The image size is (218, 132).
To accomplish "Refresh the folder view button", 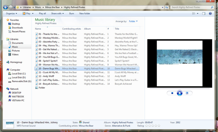I will pyautogui.click(x=166, y=7).
